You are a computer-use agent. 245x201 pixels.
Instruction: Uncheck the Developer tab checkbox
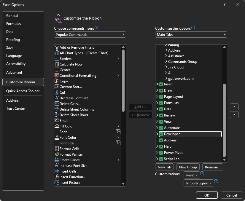tap(161, 134)
